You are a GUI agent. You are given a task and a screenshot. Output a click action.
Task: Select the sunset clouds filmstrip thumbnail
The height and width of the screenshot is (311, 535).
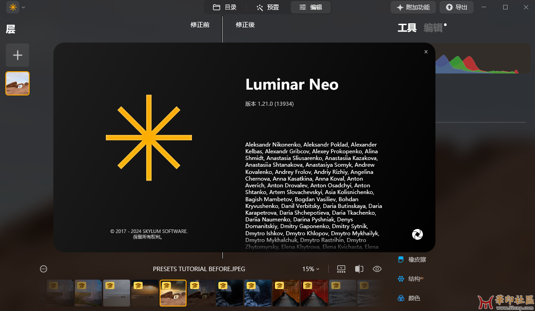145,293
